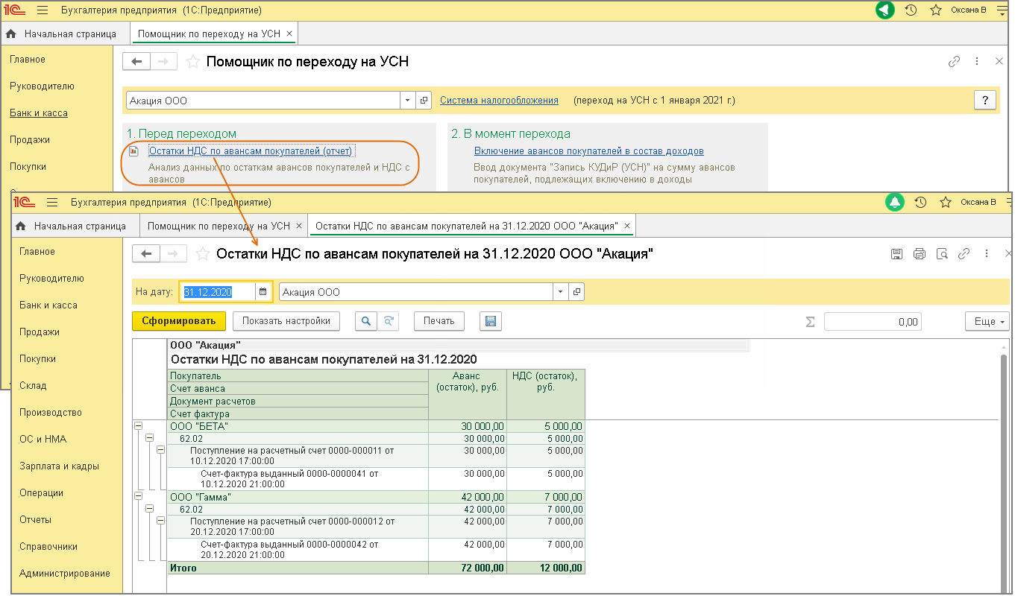Save report using the floppy icon near title
This screenshot has height=596, width=1015.
(x=897, y=254)
